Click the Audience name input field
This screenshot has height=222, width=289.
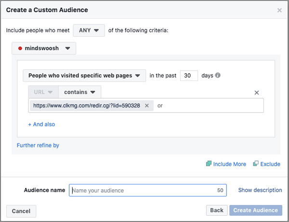(148, 190)
